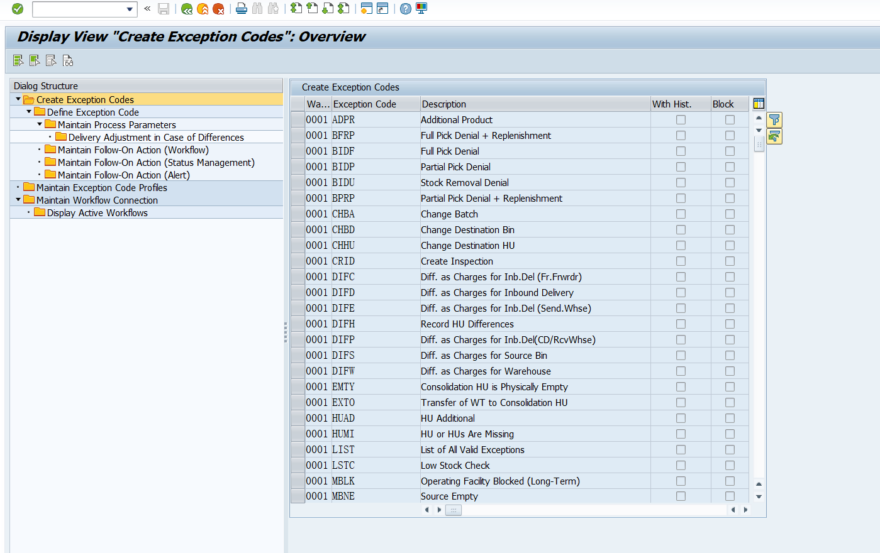This screenshot has width=880, height=553.
Task: Click the Deselect All icon
Action: click(x=51, y=61)
